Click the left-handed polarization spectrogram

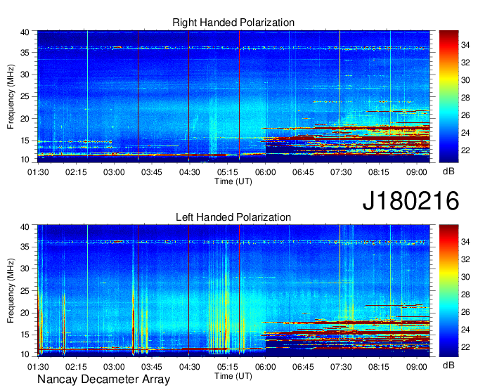point(233,291)
